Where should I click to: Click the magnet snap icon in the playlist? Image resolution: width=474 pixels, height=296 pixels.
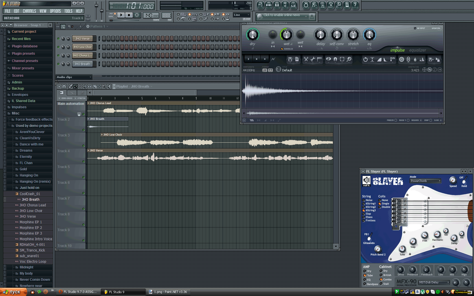[x=64, y=87]
